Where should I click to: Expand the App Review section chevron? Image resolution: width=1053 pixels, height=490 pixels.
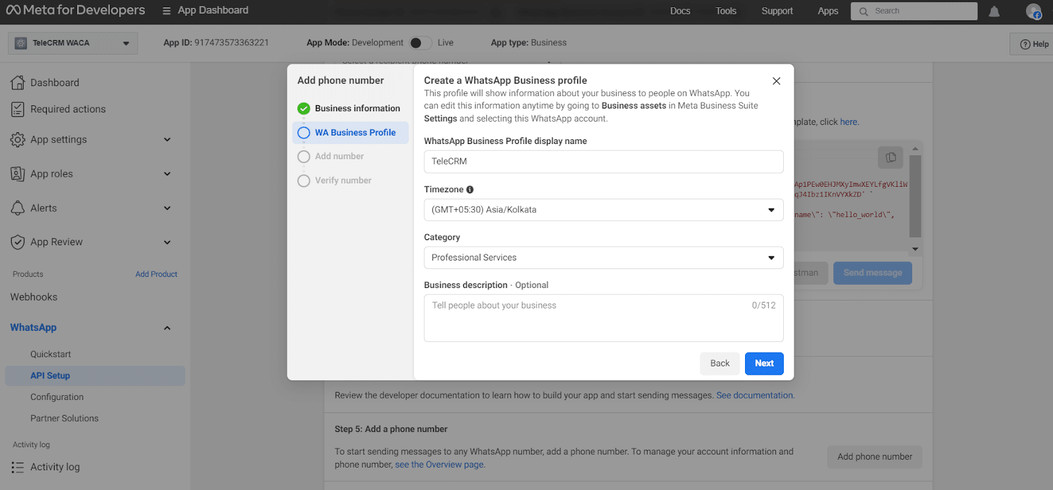click(x=167, y=242)
